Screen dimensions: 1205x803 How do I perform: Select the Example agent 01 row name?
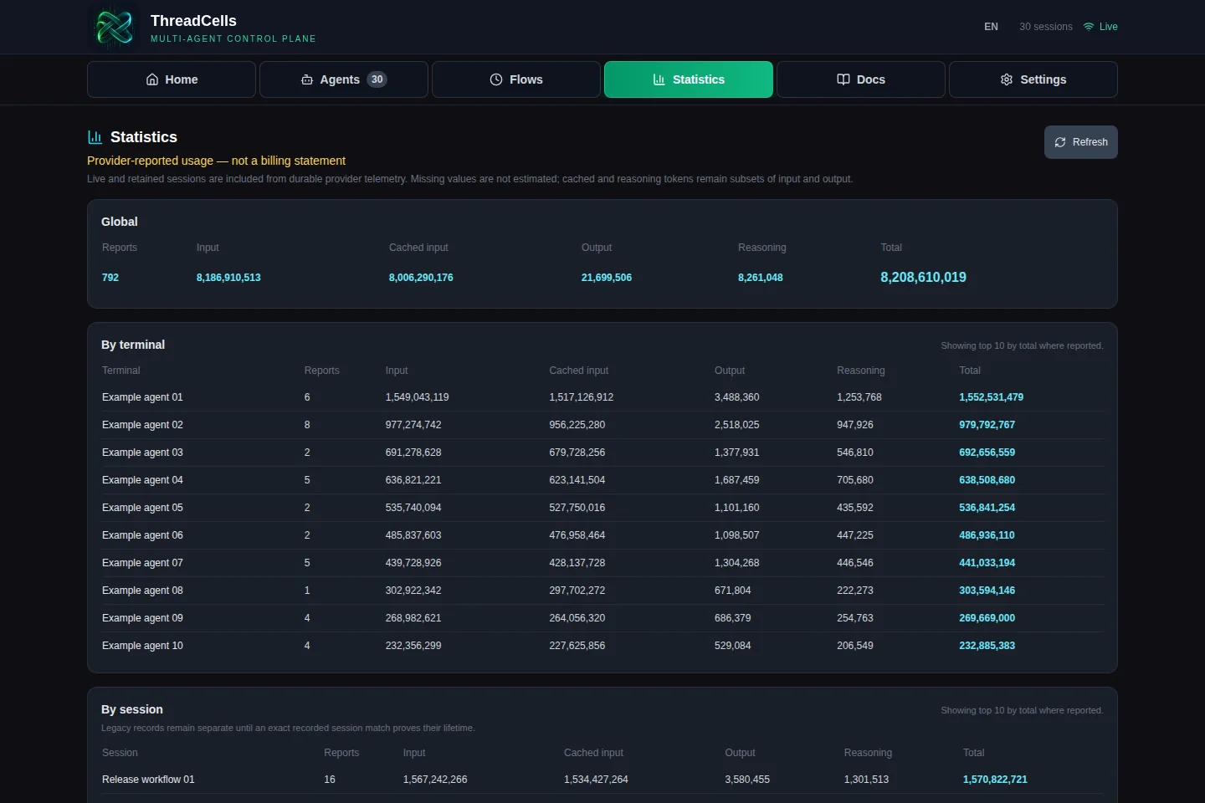tap(142, 397)
